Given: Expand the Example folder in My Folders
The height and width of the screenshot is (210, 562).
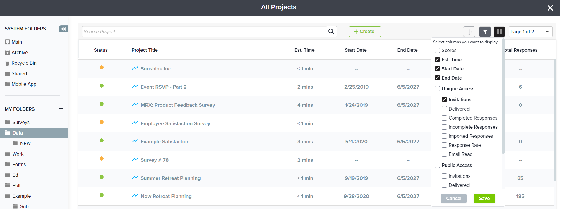Looking at the screenshot, I should [21, 196].
